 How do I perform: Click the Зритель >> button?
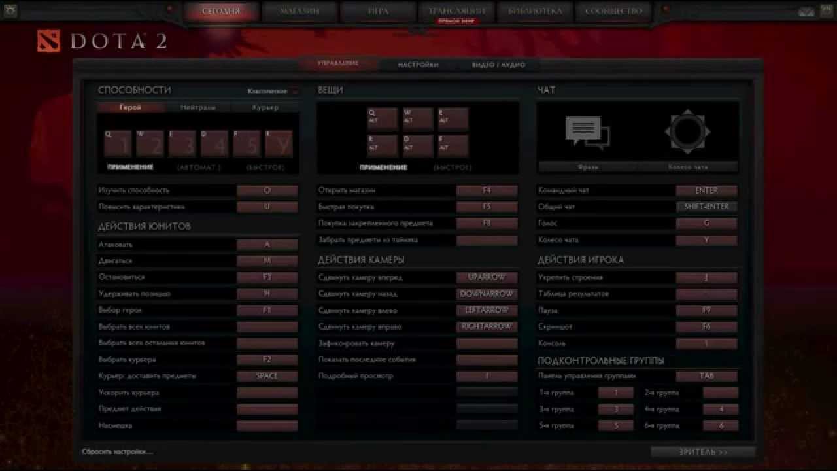703,452
